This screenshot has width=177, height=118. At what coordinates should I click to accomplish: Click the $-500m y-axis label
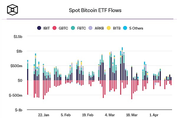pos(16,95)
